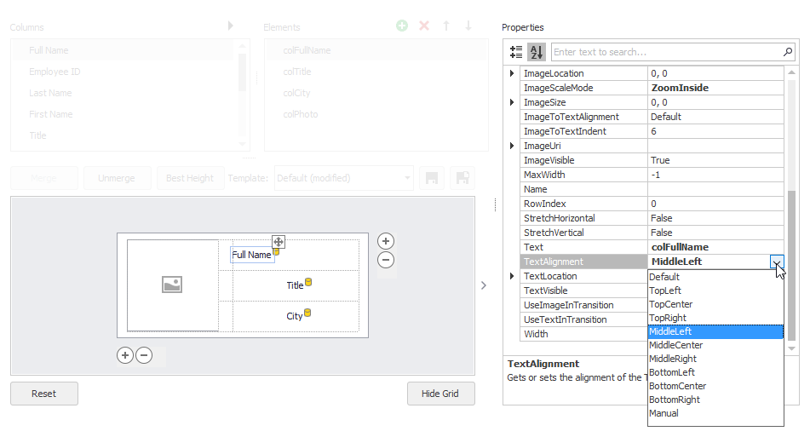Switch properties to alphabetical sort view
810x437 pixels.
tap(537, 52)
